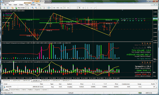Sort trades by Symbol column header

click(69, 84)
